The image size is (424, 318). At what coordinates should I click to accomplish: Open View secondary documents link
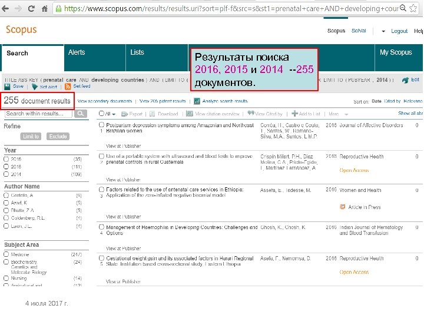click(105, 101)
